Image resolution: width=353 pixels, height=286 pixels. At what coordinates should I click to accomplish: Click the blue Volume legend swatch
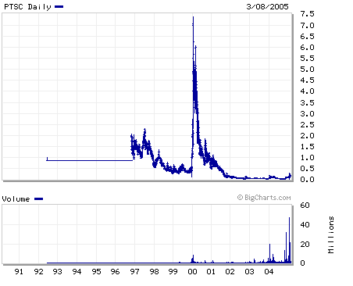point(38,199)
